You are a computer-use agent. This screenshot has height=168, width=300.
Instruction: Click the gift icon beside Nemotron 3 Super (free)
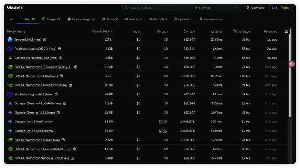64,140
